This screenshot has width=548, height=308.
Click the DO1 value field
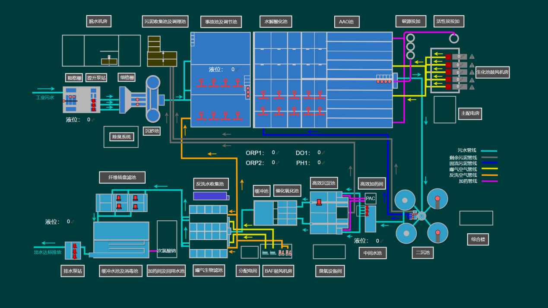[x=319, y=152]
